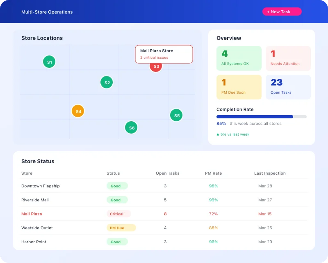
Task: Sort by the Open Tasks column header
Action: (167, 173)
